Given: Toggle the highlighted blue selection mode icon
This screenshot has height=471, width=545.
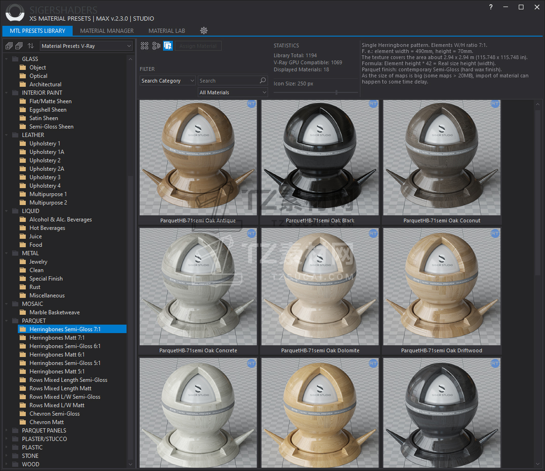Looking at the screenshot, I should tap(168, 46).
